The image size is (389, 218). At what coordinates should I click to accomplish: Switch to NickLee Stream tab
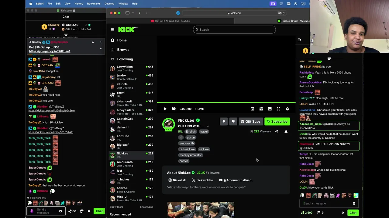(x=293, y=21)
